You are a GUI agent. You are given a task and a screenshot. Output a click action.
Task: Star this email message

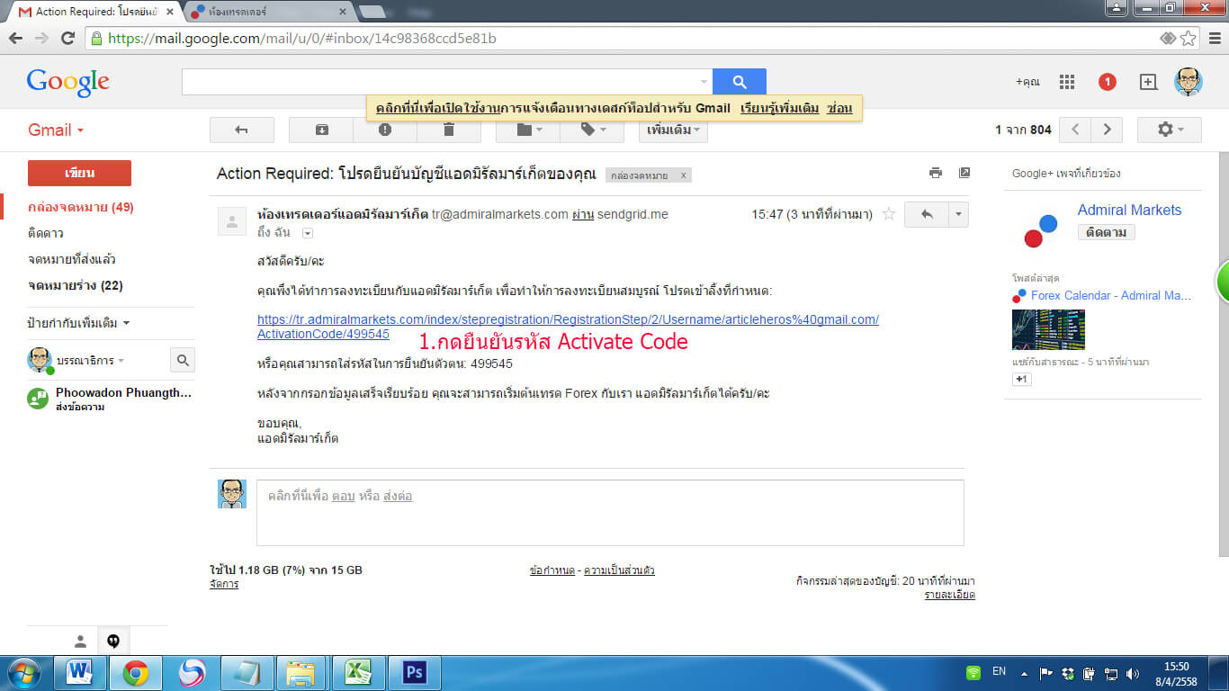pyautogui.click(x=889, y=214)
